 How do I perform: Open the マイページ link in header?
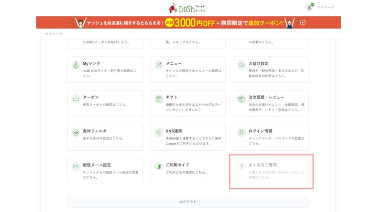coord(325,7)
